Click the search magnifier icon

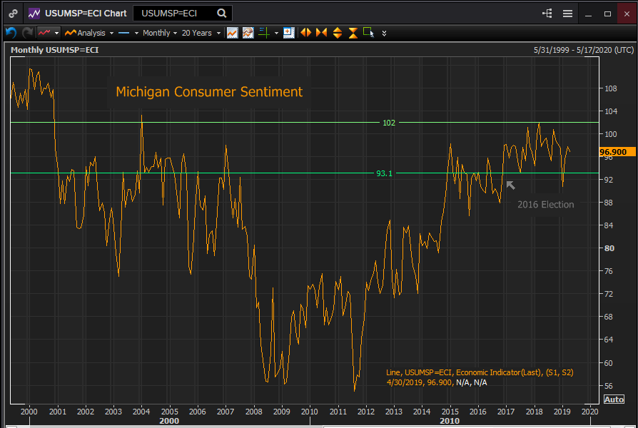(222, 13)
